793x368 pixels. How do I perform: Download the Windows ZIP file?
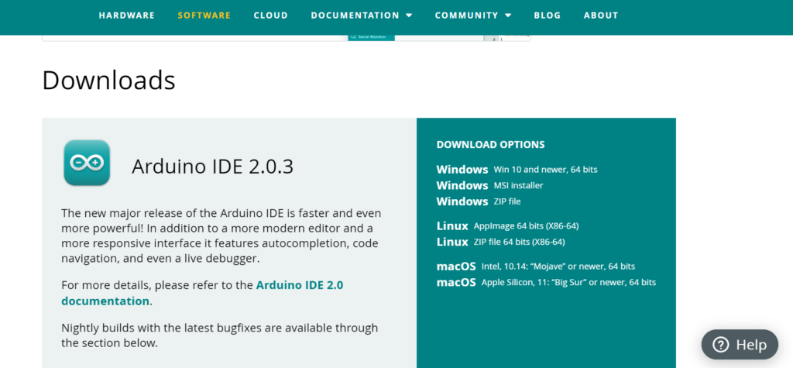(479, 201)
